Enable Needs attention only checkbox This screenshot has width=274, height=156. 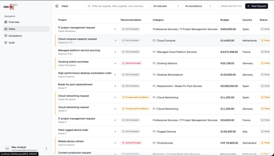(x=219, y=6)
